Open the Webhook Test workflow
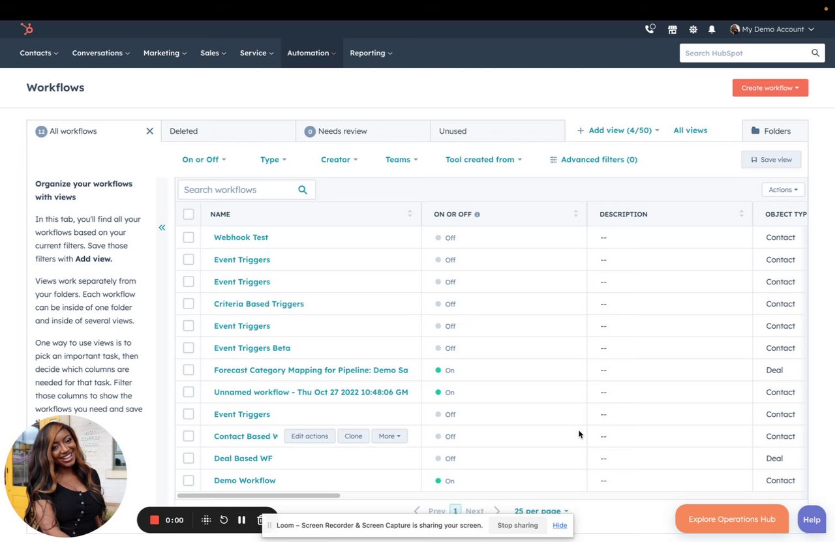Viewport: 835px width, 542px height. tap(241, 237)
